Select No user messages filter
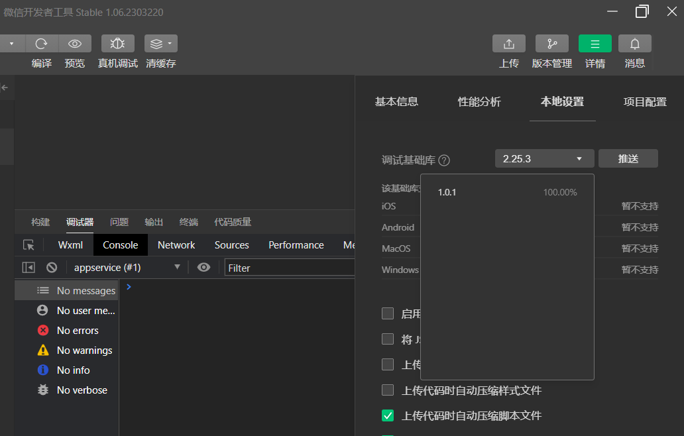684x436 pixels. click(x=66, y=310)
